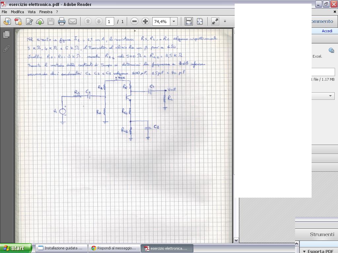338x253 pixels.
Task: Collapse the Esporta PDF section
Action: 304,251
